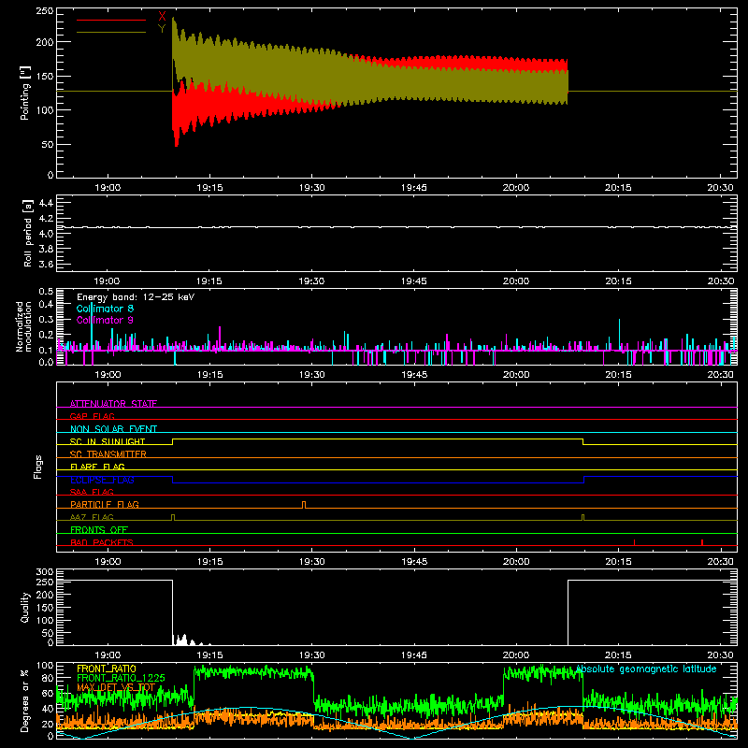Click the 19:45 label under the Pointing plot
The width and height of the screenshot is (748, 748).
tap(413, 188)
